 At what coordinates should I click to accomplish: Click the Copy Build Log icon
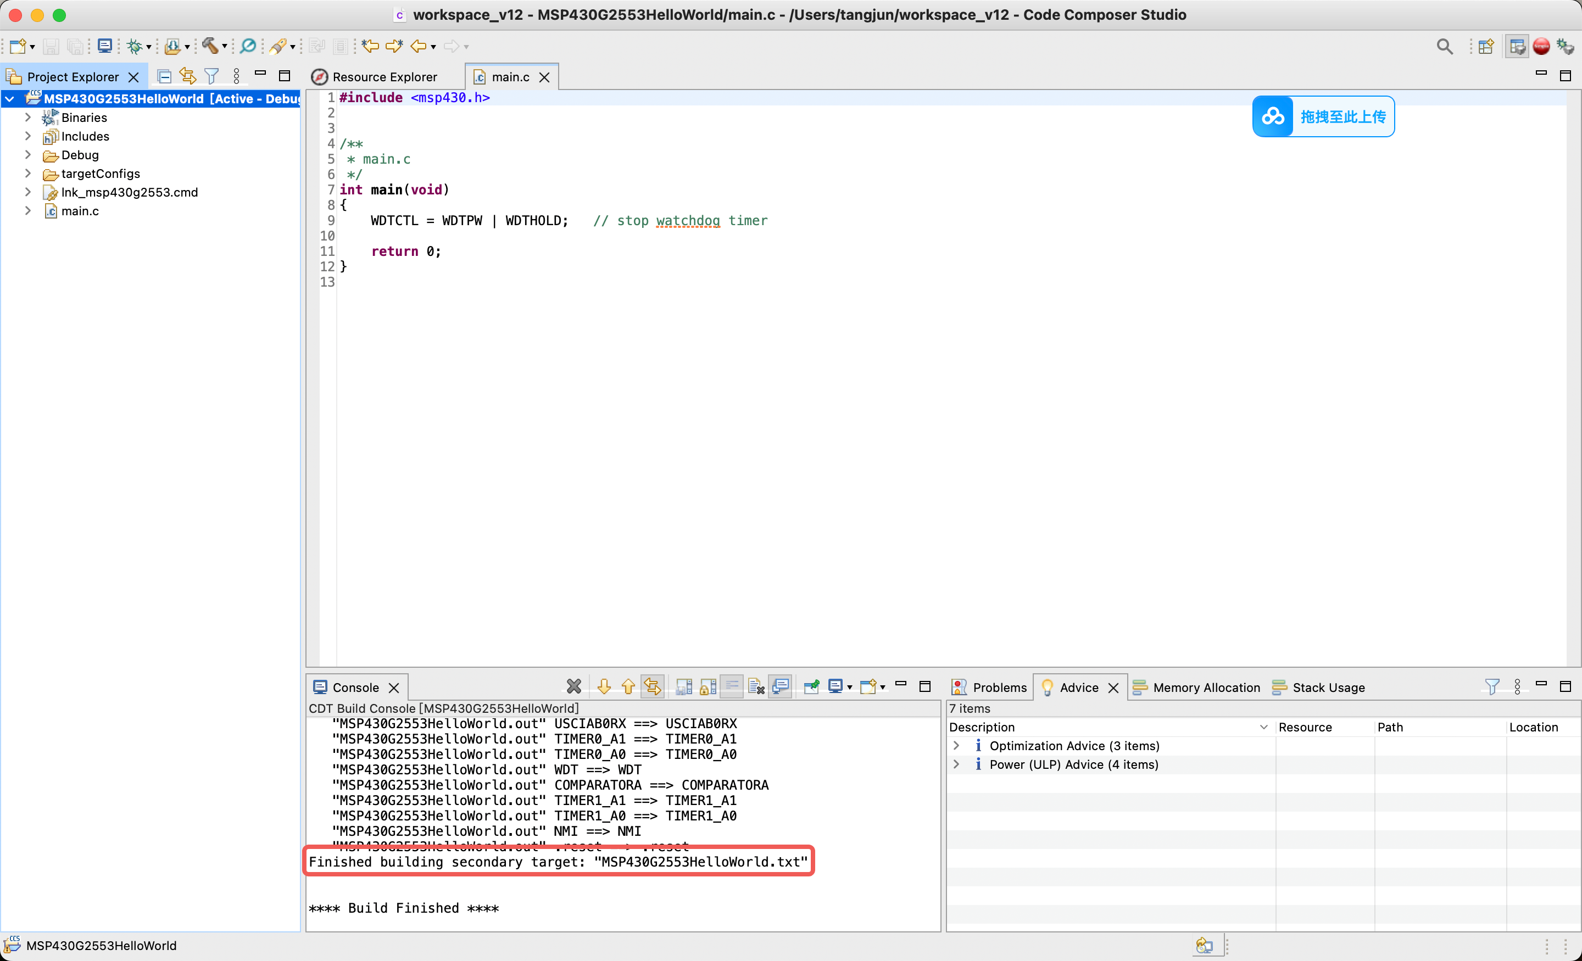tap(684, 687)
